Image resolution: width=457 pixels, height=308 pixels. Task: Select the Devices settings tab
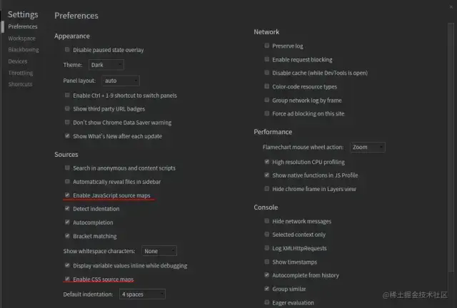tap(18, 61)
